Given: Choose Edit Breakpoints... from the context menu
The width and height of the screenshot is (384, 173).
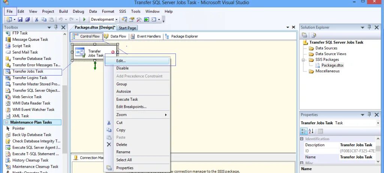Looking at the screenshot, I should point(137,107).
